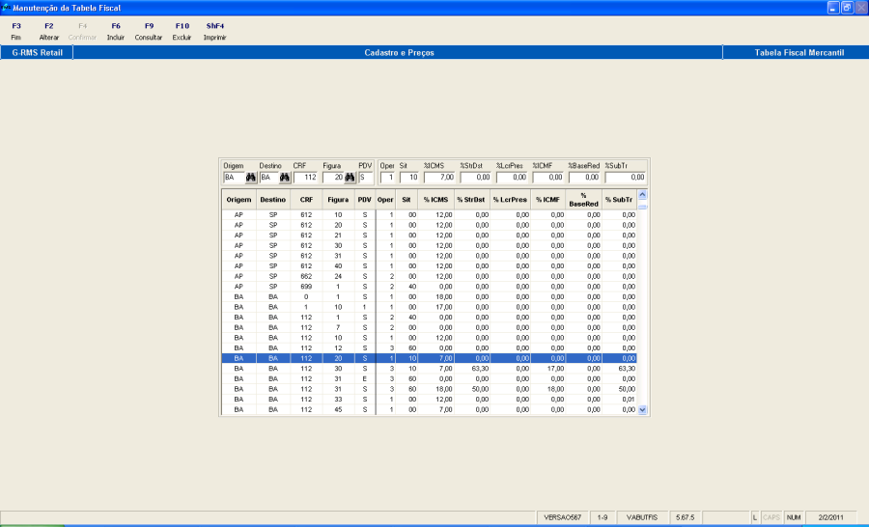The height and width of the screenshot is (527, 869).
Task: Click the F6 Incluir toolbar button
Action: coord(115,32)
